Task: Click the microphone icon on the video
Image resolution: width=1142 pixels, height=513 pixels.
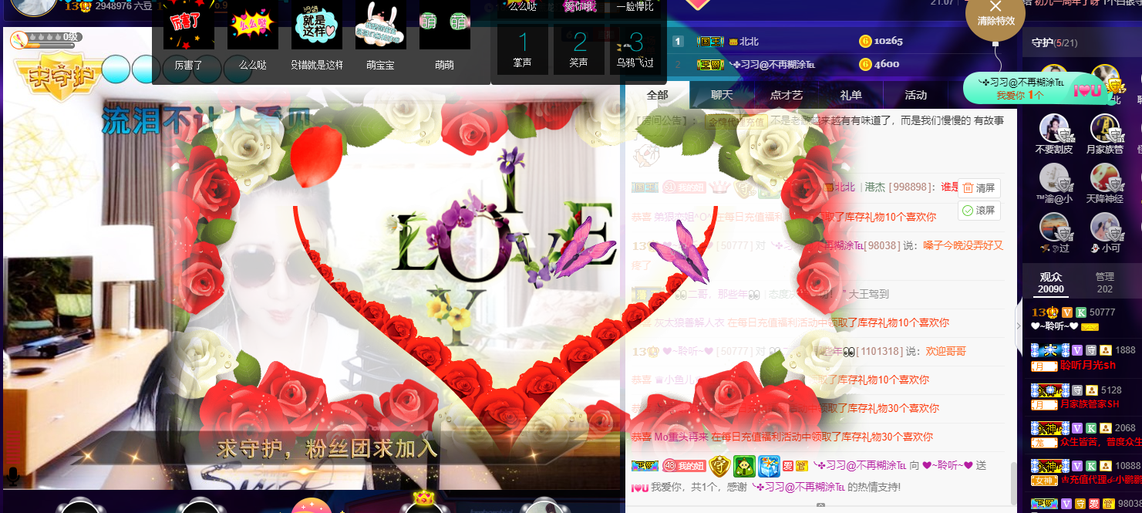Action: coord(12,476)
